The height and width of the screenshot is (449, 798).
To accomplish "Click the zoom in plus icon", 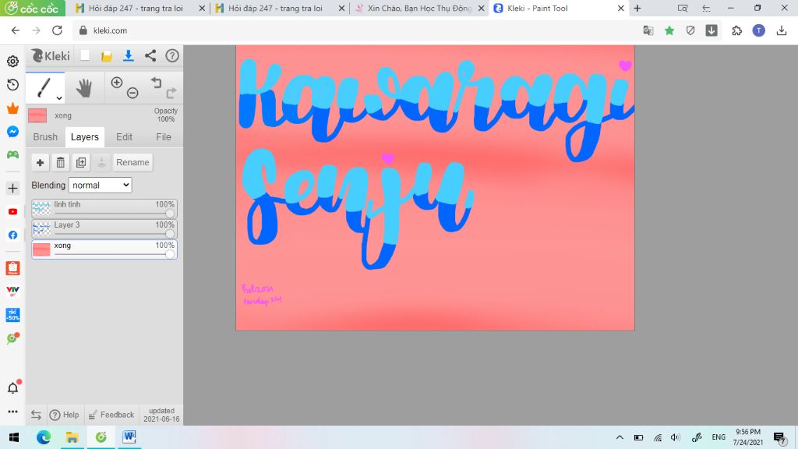I will click(x=117, y=83).
